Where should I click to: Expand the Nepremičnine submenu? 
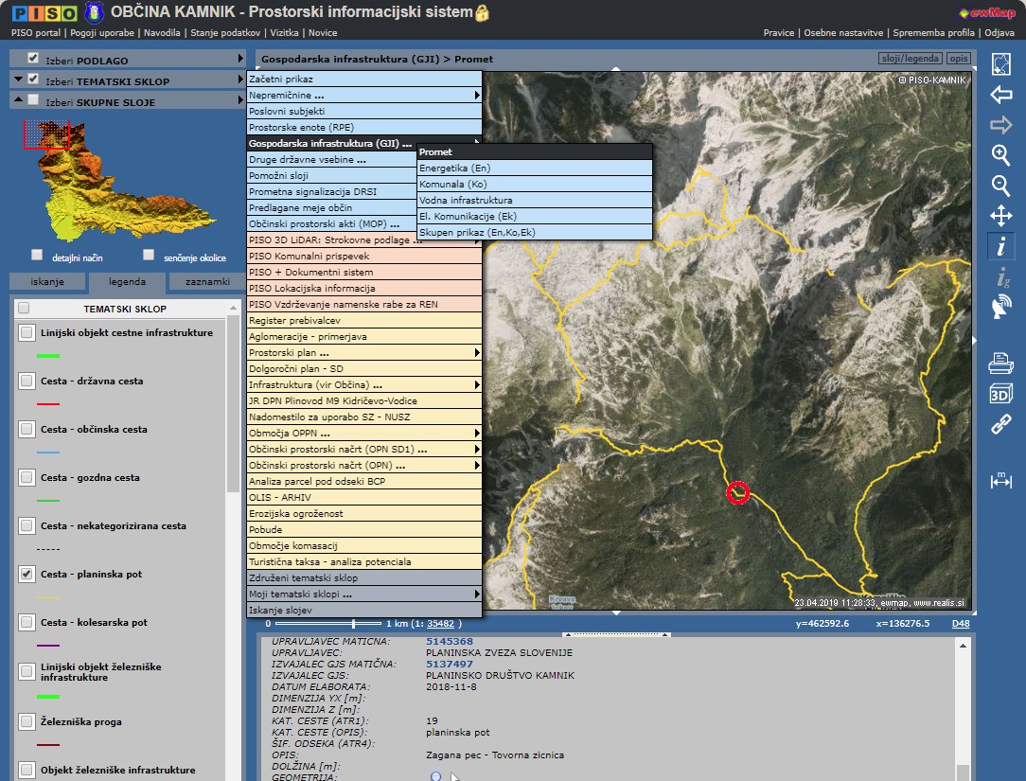[364, 96]
